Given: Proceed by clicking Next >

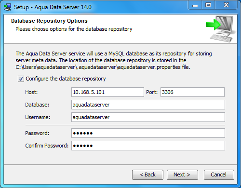Looking at the screenshot, I should [182, 175].
